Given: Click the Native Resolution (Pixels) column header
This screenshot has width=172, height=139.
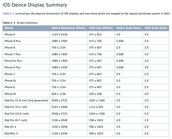Looking at the screenshot, I should [69, 28].
